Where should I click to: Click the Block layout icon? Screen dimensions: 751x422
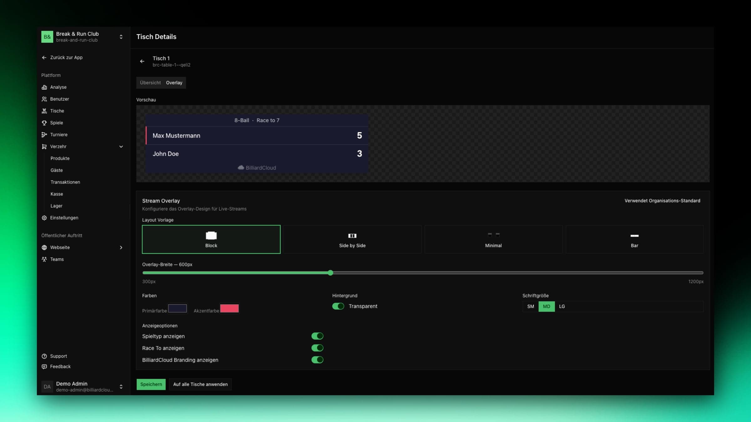point(211,235)
